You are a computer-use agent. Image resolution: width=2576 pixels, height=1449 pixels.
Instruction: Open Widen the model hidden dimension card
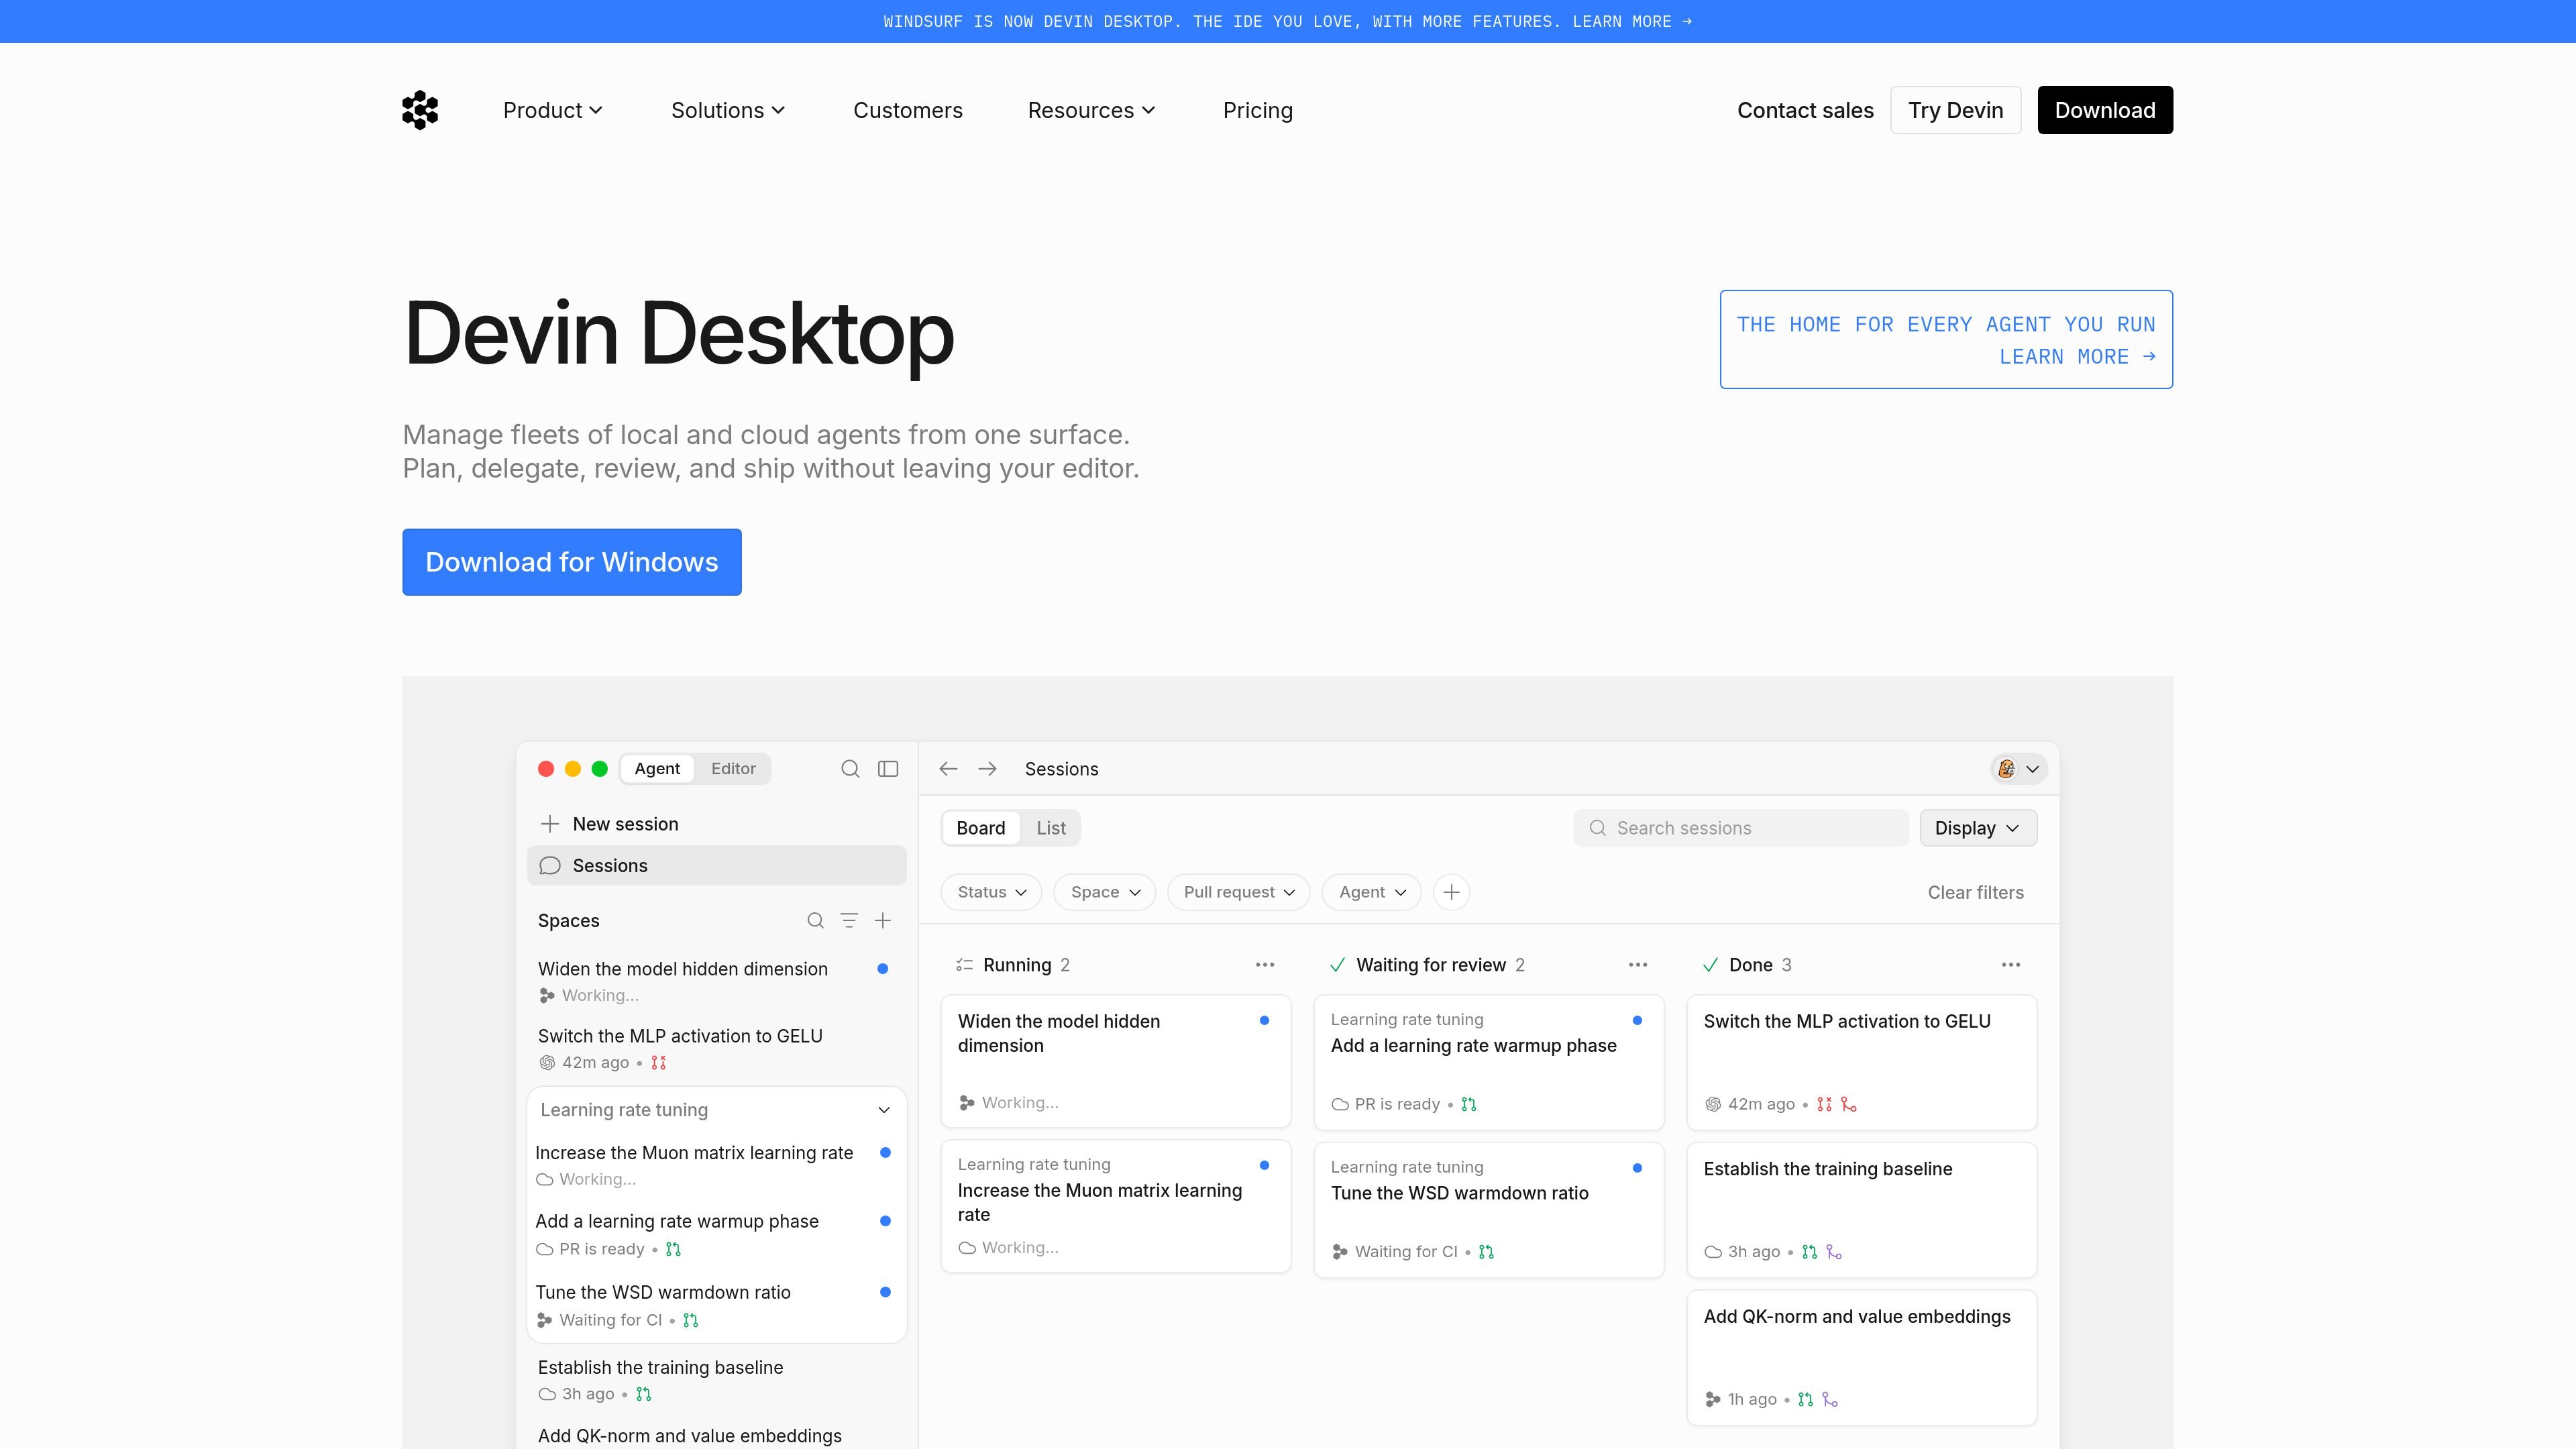tap(1116, 1061)
